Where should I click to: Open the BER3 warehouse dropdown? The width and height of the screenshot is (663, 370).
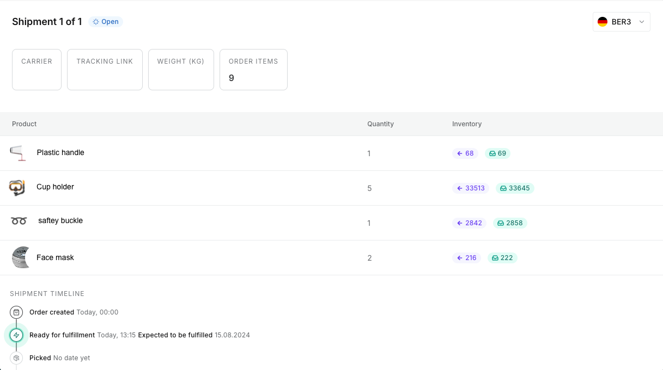tap(621, 22)
